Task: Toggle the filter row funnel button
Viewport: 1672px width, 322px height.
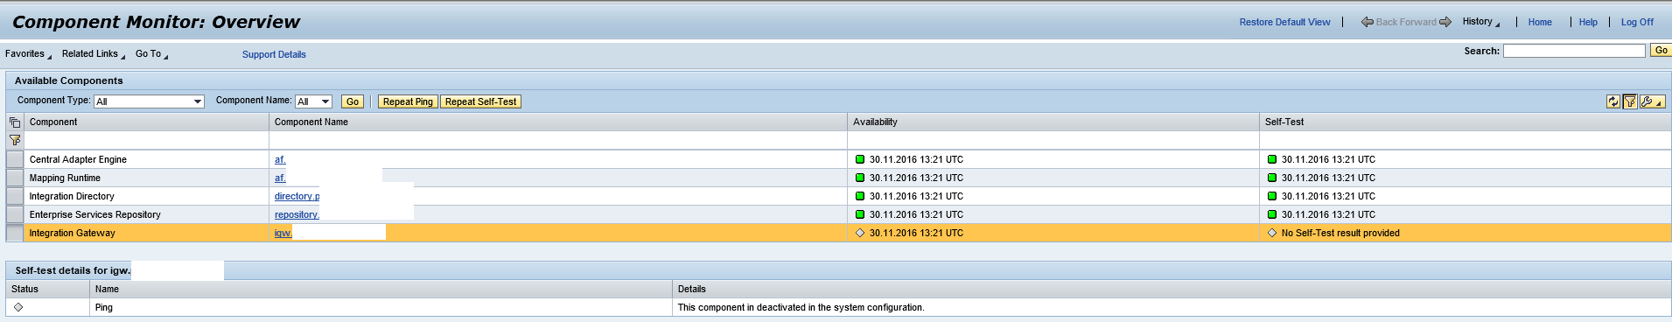Action: pyautogui.click(x=1629, y=101)
